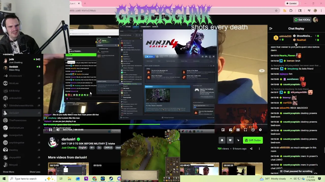The image size is (325, 182).
Task: Open the user profile avatar menu on Kick
Action: click(x=316, y=20)
